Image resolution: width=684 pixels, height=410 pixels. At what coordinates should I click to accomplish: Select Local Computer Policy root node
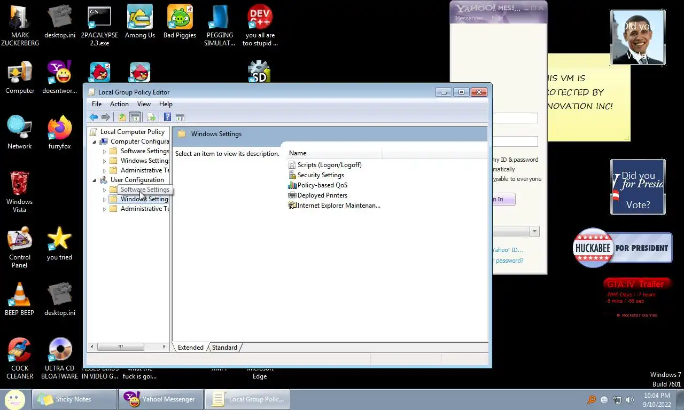(127, 132)
